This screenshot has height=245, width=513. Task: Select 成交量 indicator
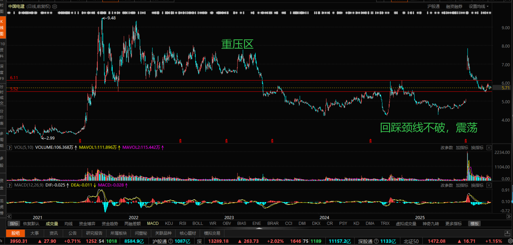(x=52, y=224)
